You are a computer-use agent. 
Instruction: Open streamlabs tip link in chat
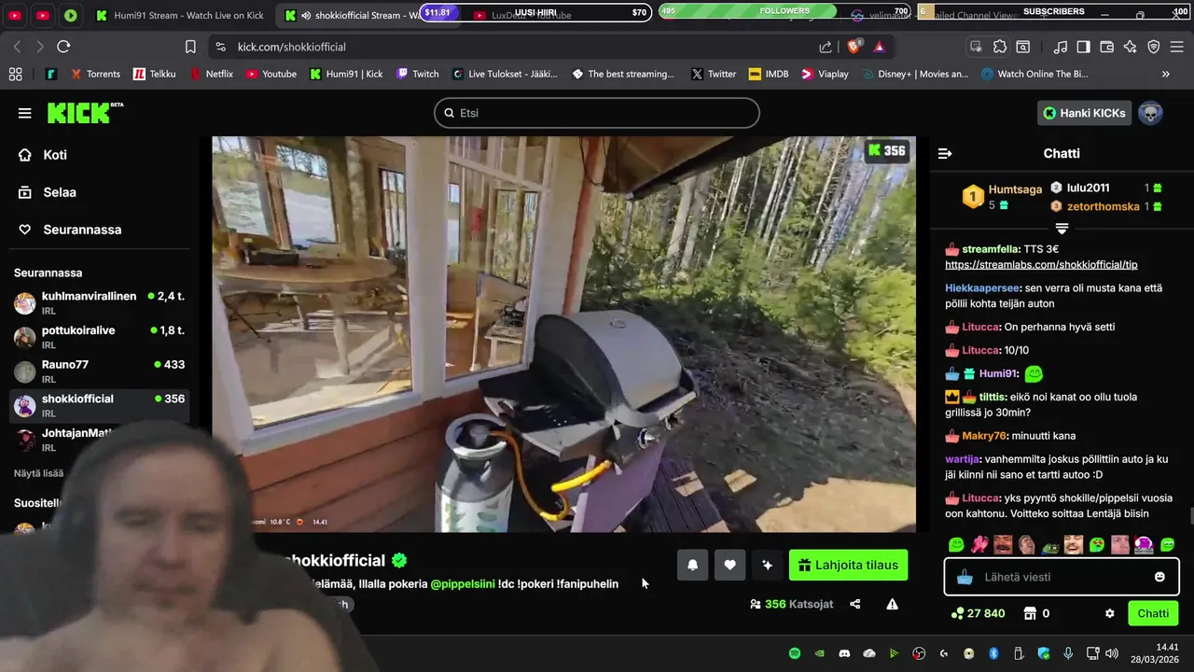coord(1041,265)
